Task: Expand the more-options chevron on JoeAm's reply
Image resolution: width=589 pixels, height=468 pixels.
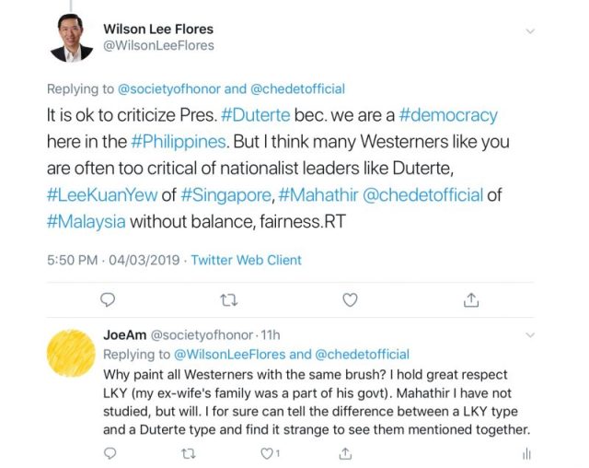Action: pos(527,336)
